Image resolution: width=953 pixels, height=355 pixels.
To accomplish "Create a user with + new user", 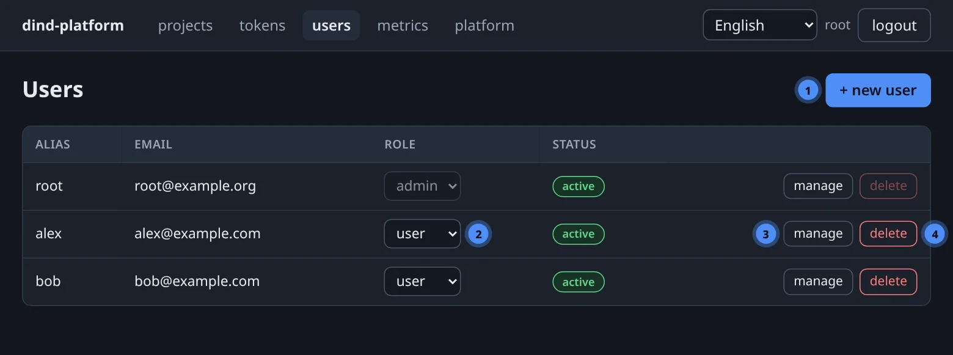I will 878,90.
